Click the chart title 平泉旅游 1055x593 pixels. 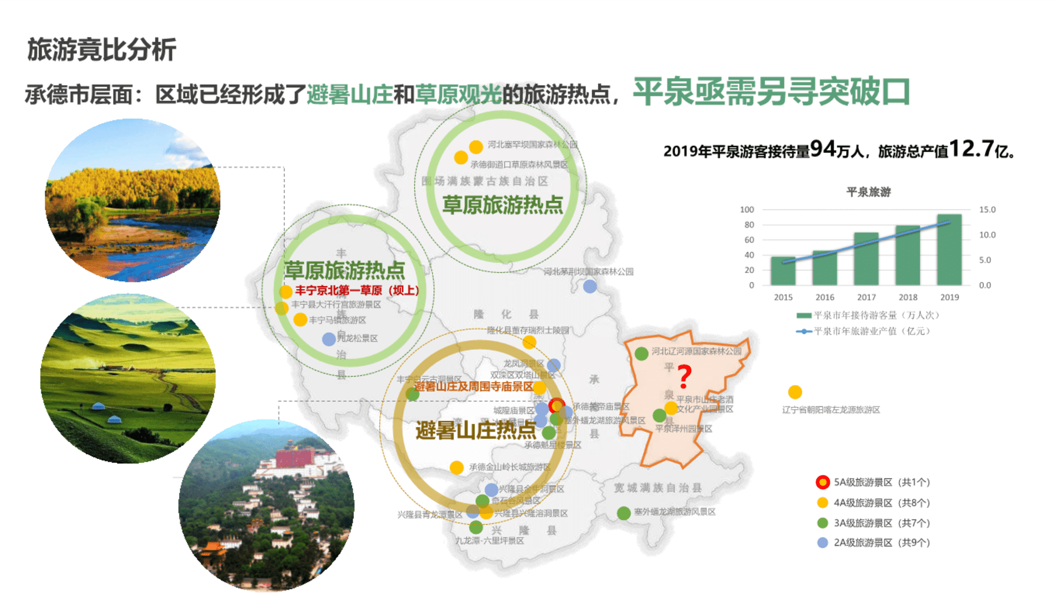coord(868,192)
